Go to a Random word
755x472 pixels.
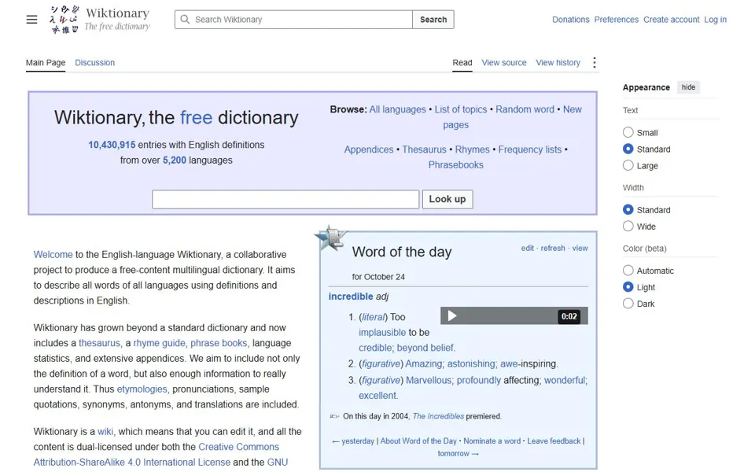coord(525,109)
